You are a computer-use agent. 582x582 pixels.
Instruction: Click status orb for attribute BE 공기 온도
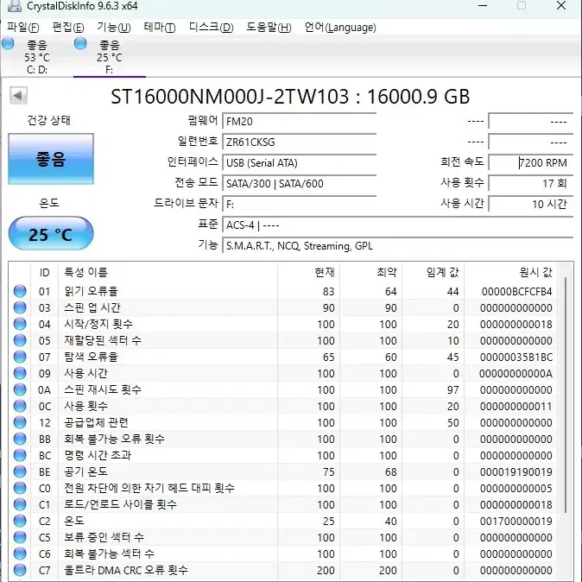[20, 471]
